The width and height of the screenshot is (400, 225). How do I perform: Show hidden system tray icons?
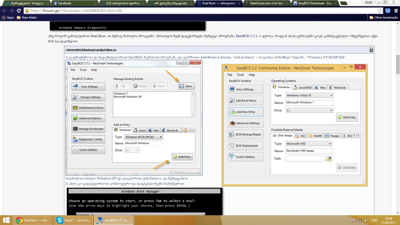pos(348,220)
